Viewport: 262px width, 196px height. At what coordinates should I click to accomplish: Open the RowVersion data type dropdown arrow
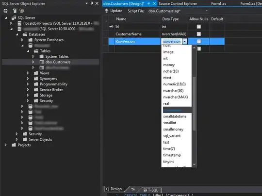pyautogui.click(x=185, y=41)
